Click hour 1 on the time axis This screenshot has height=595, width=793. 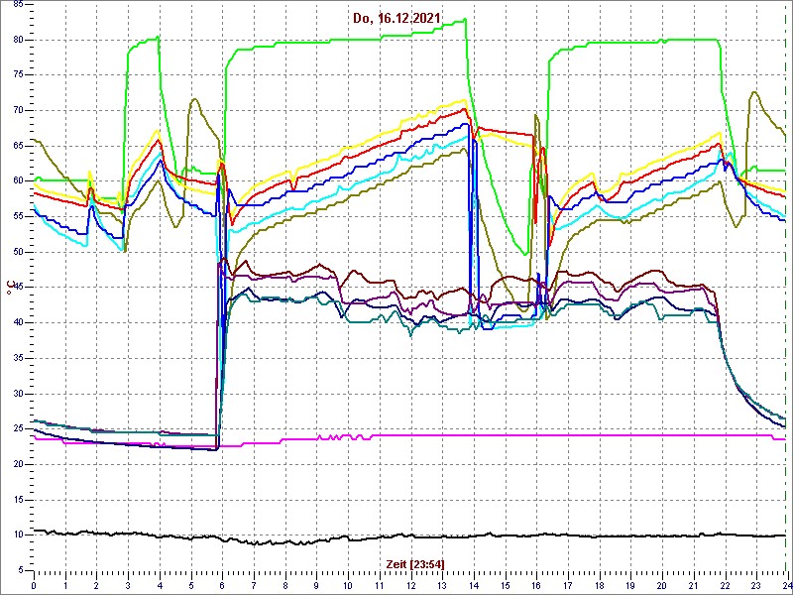point(65,586)
